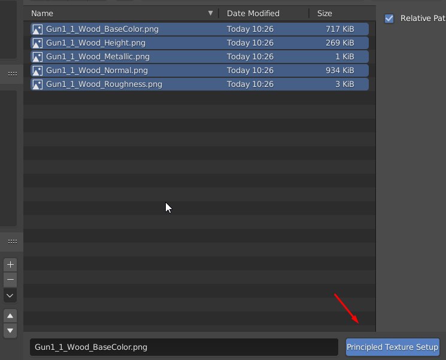Toggle sort direction arrow in Name column
Screen dimensions: 446x360
coord(211,13)
